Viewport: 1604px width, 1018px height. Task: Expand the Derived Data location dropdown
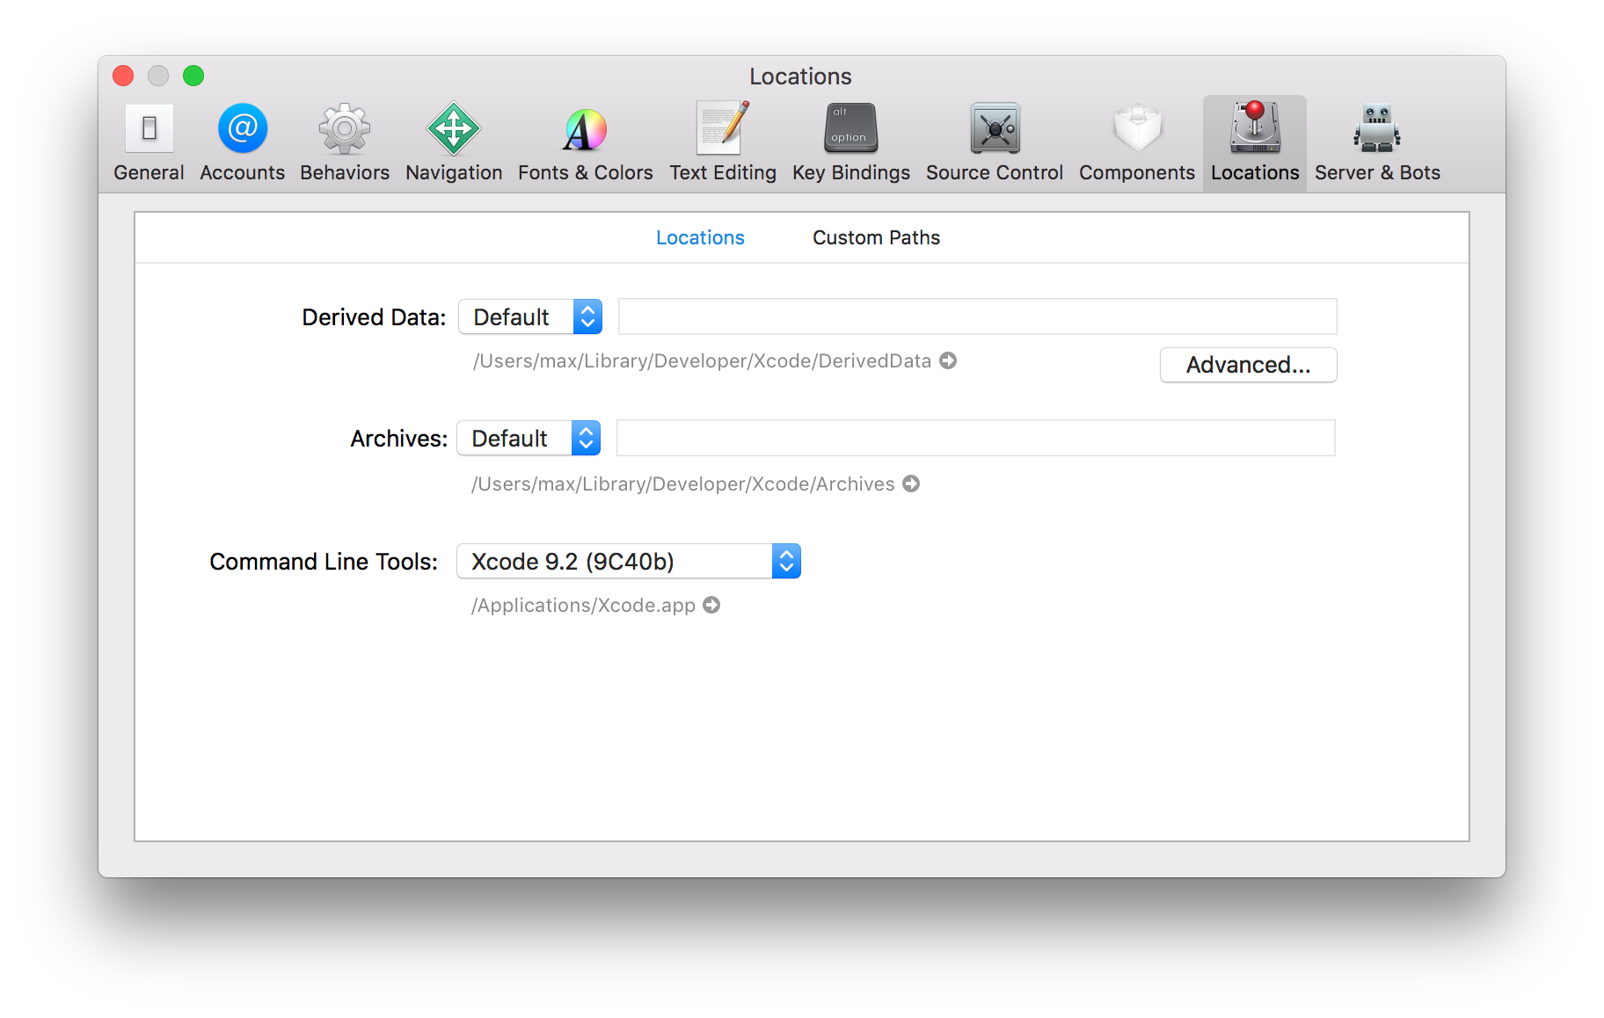(530, 316)
